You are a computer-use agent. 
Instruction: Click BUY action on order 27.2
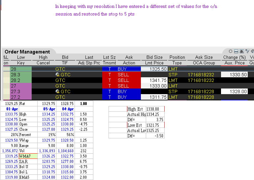click(122, 97)
